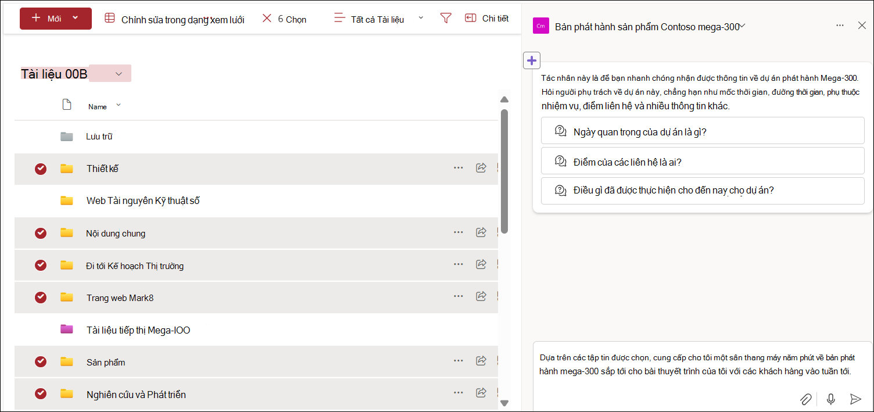Ask Ngày quan trọng của dự án là gì?
Viewport: 874px width, 412px height.
(703, 131)
